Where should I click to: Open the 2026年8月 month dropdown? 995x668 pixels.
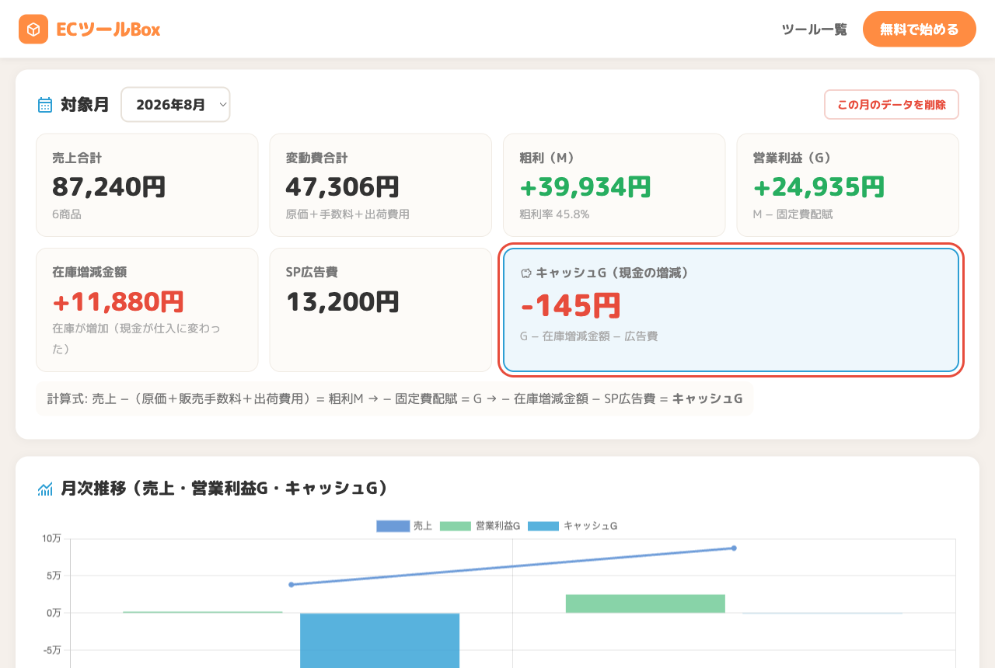tap(176, 104)
